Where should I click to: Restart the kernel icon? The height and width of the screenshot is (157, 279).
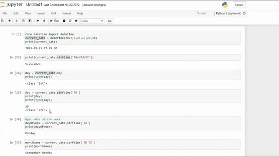click(x=70, y=21)
